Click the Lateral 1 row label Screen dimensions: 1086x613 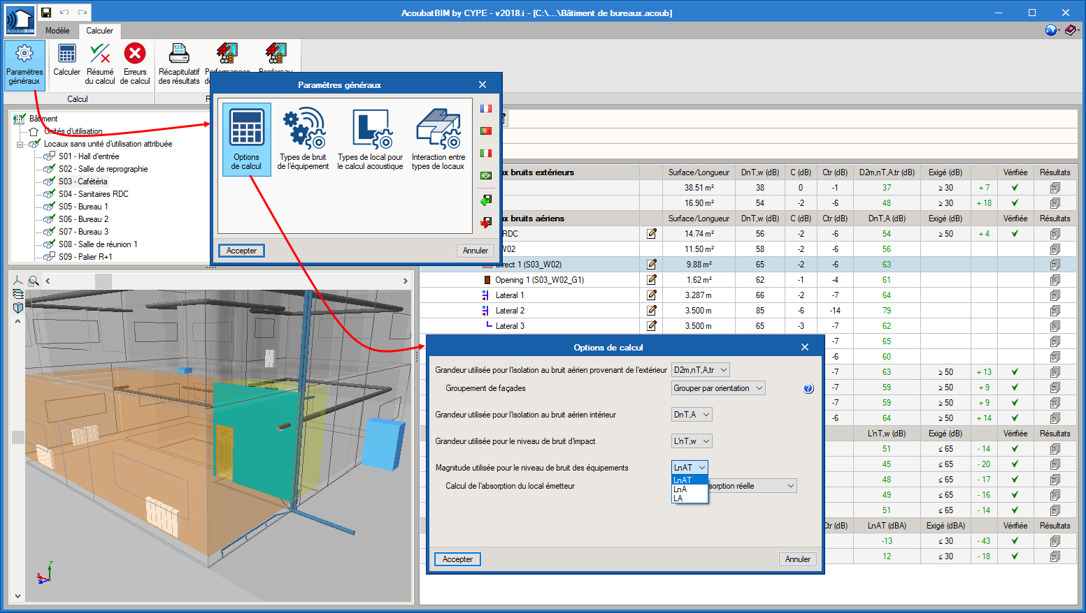click(x=510, y=295)
